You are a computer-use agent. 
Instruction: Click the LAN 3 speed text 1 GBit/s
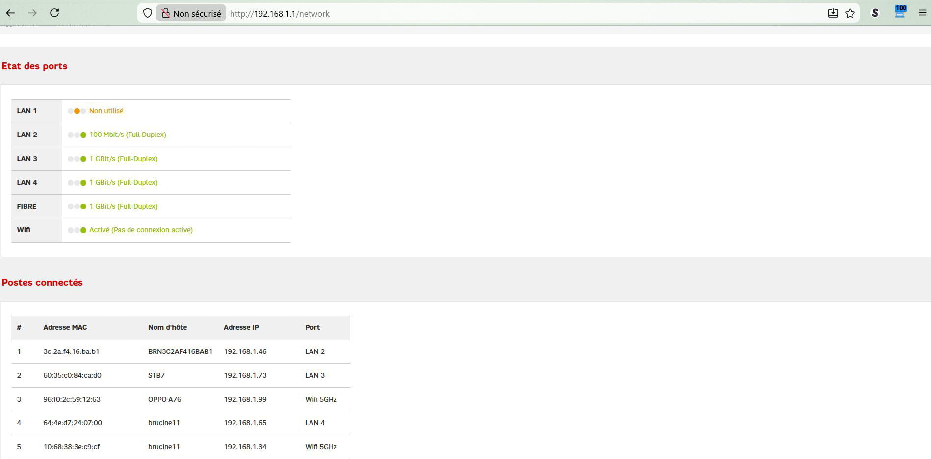tap(124, 159)
